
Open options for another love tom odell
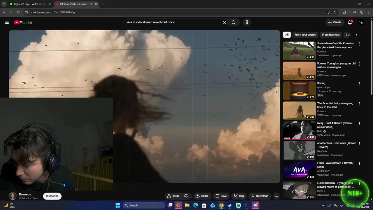[359, 143]
